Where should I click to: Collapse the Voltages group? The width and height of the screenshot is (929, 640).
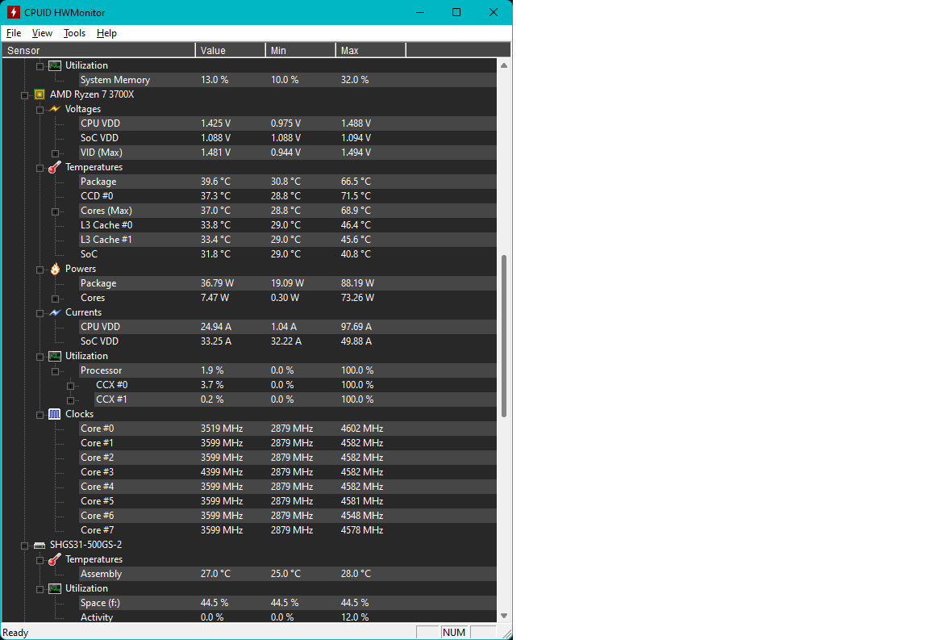40,110
